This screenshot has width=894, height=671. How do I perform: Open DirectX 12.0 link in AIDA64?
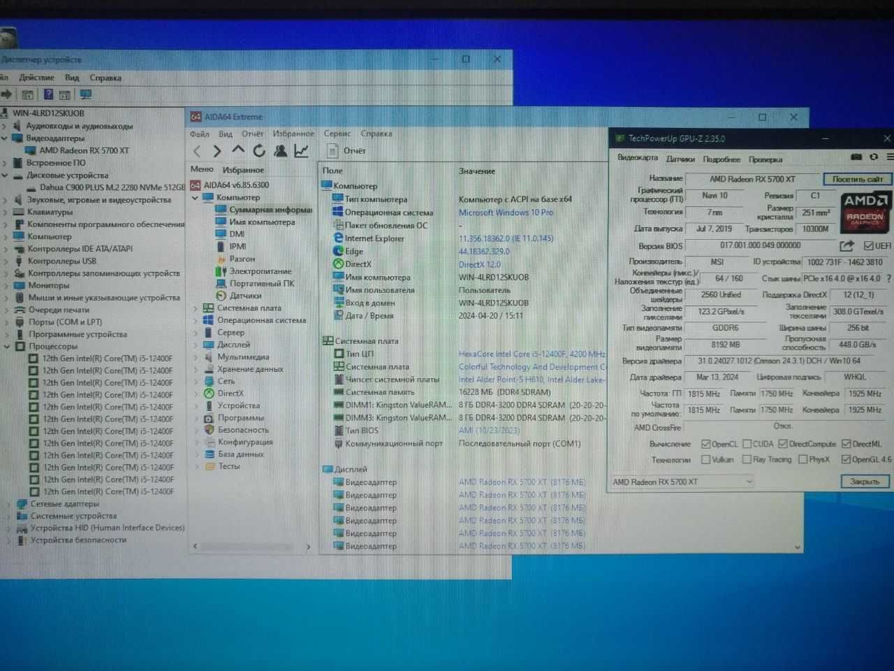click(480, 264)
